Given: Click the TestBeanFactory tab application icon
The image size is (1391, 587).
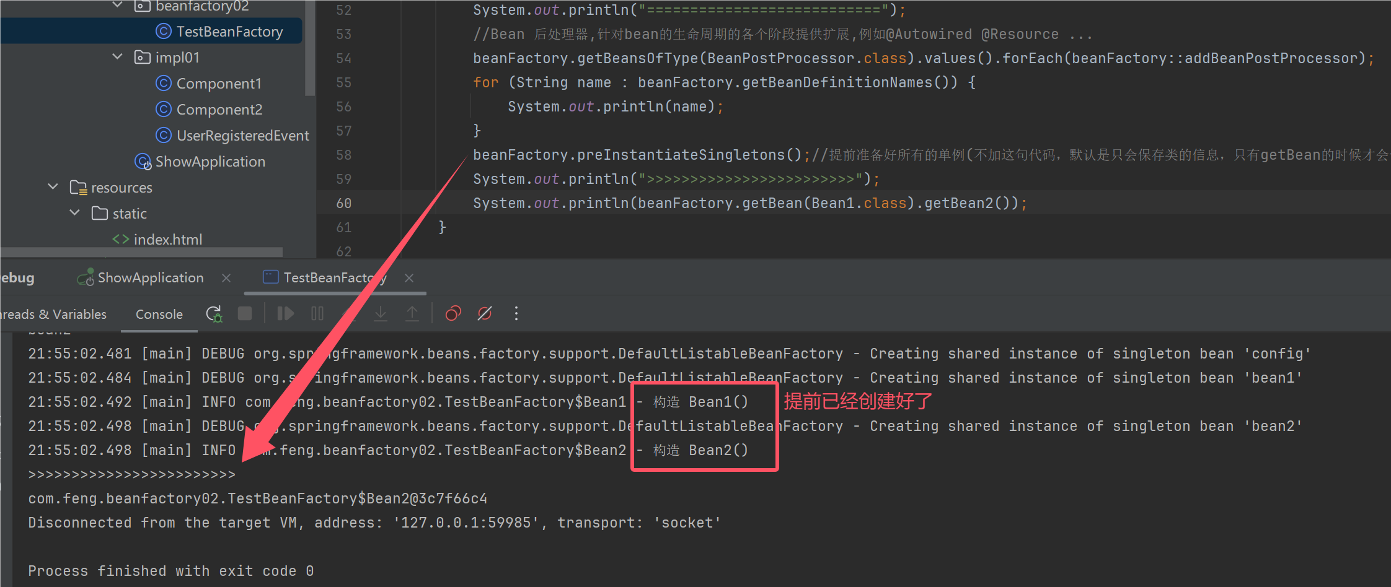Looking at the screenshot, I should click(x=271, y=277).
